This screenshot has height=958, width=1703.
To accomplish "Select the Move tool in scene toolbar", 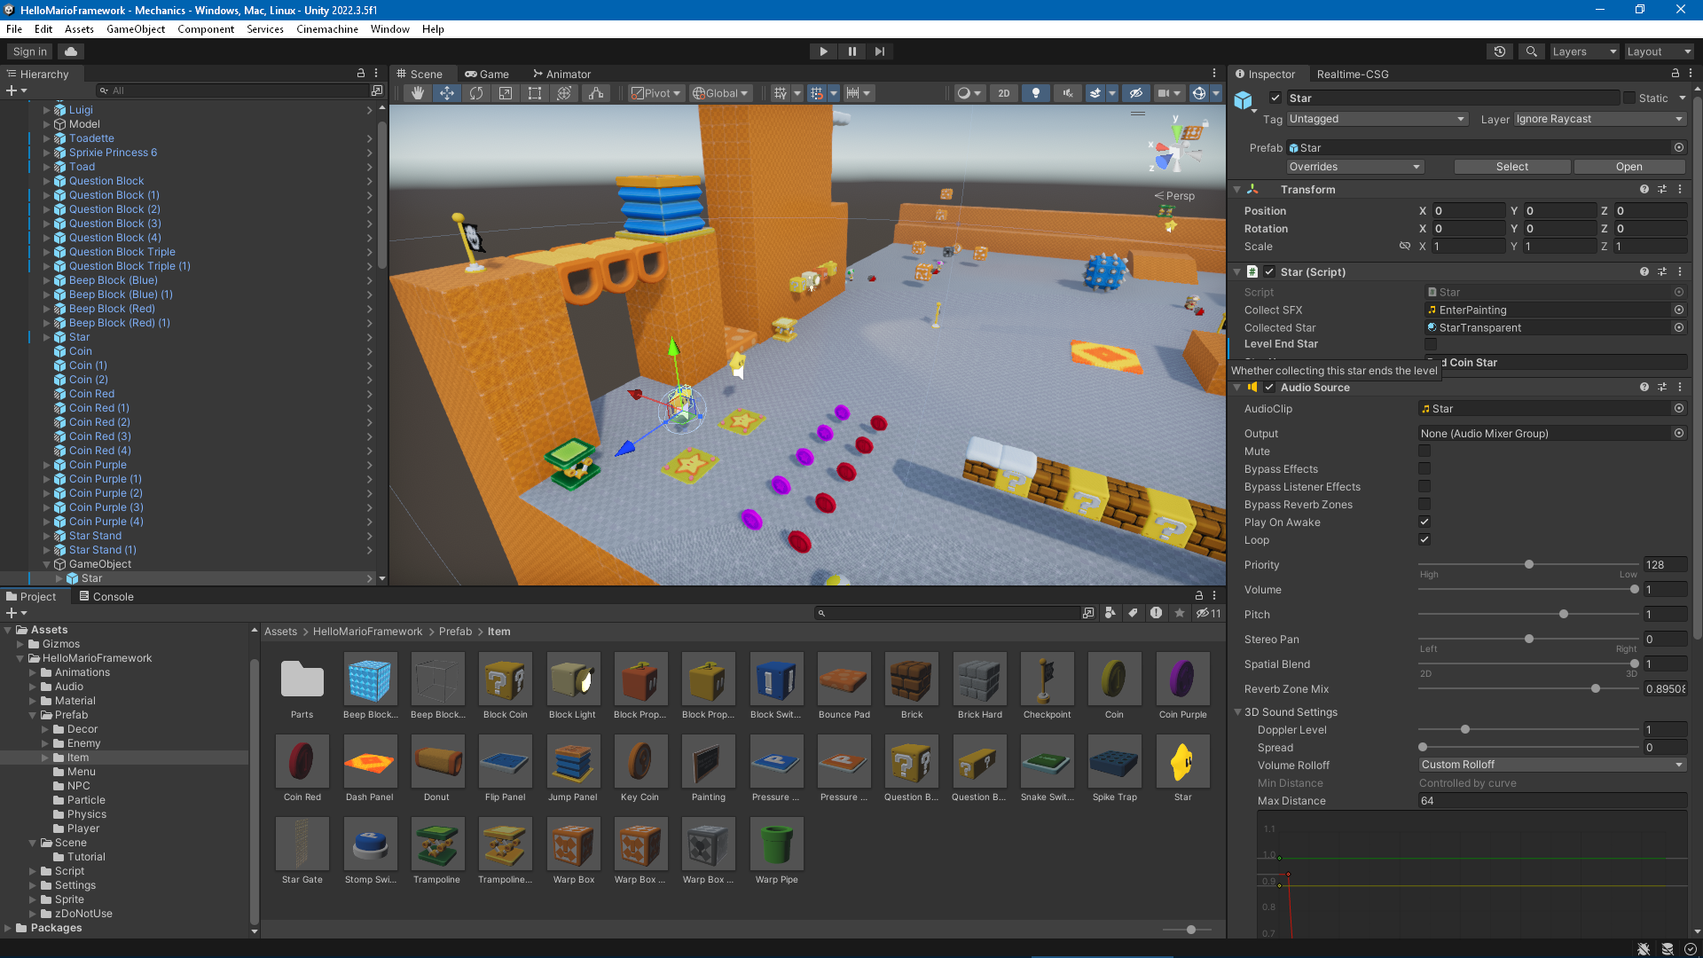I will (x=447, y=93).
